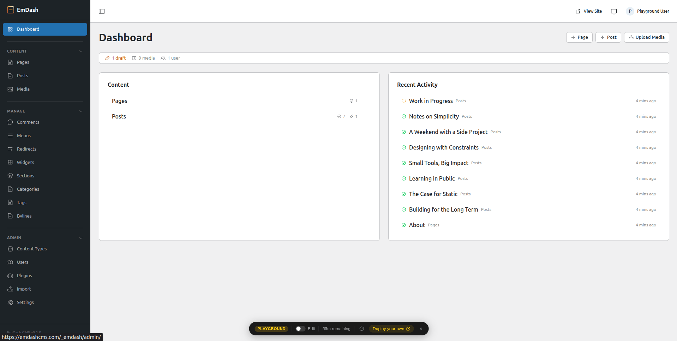The width and height of the screenshot is (677, 341).
Task: Open the View Site link
Action: tap(589, 11)
